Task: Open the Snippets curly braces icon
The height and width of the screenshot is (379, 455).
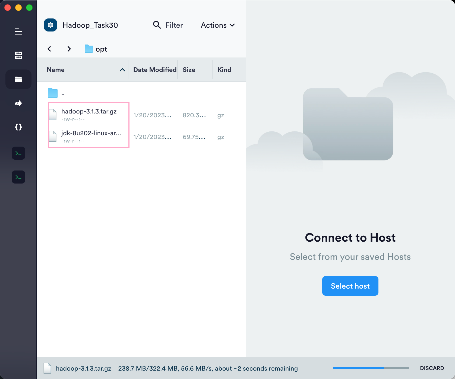Action: click(x=18, y=127)
